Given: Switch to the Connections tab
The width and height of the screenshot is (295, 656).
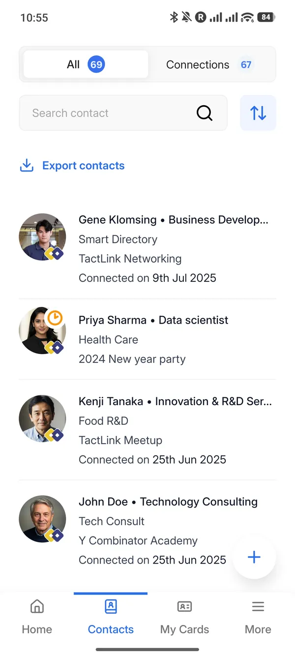Looking at the screenshot, I should pyautogui.click(x=209, y=64).
